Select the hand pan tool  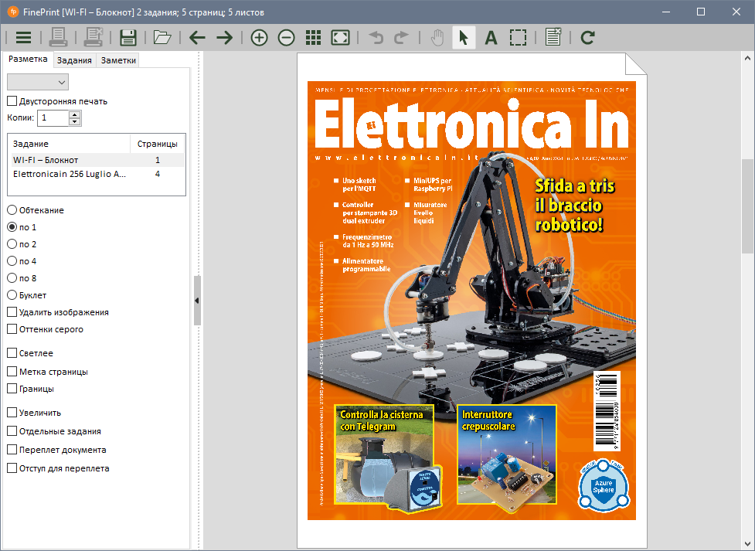[437, 38]
